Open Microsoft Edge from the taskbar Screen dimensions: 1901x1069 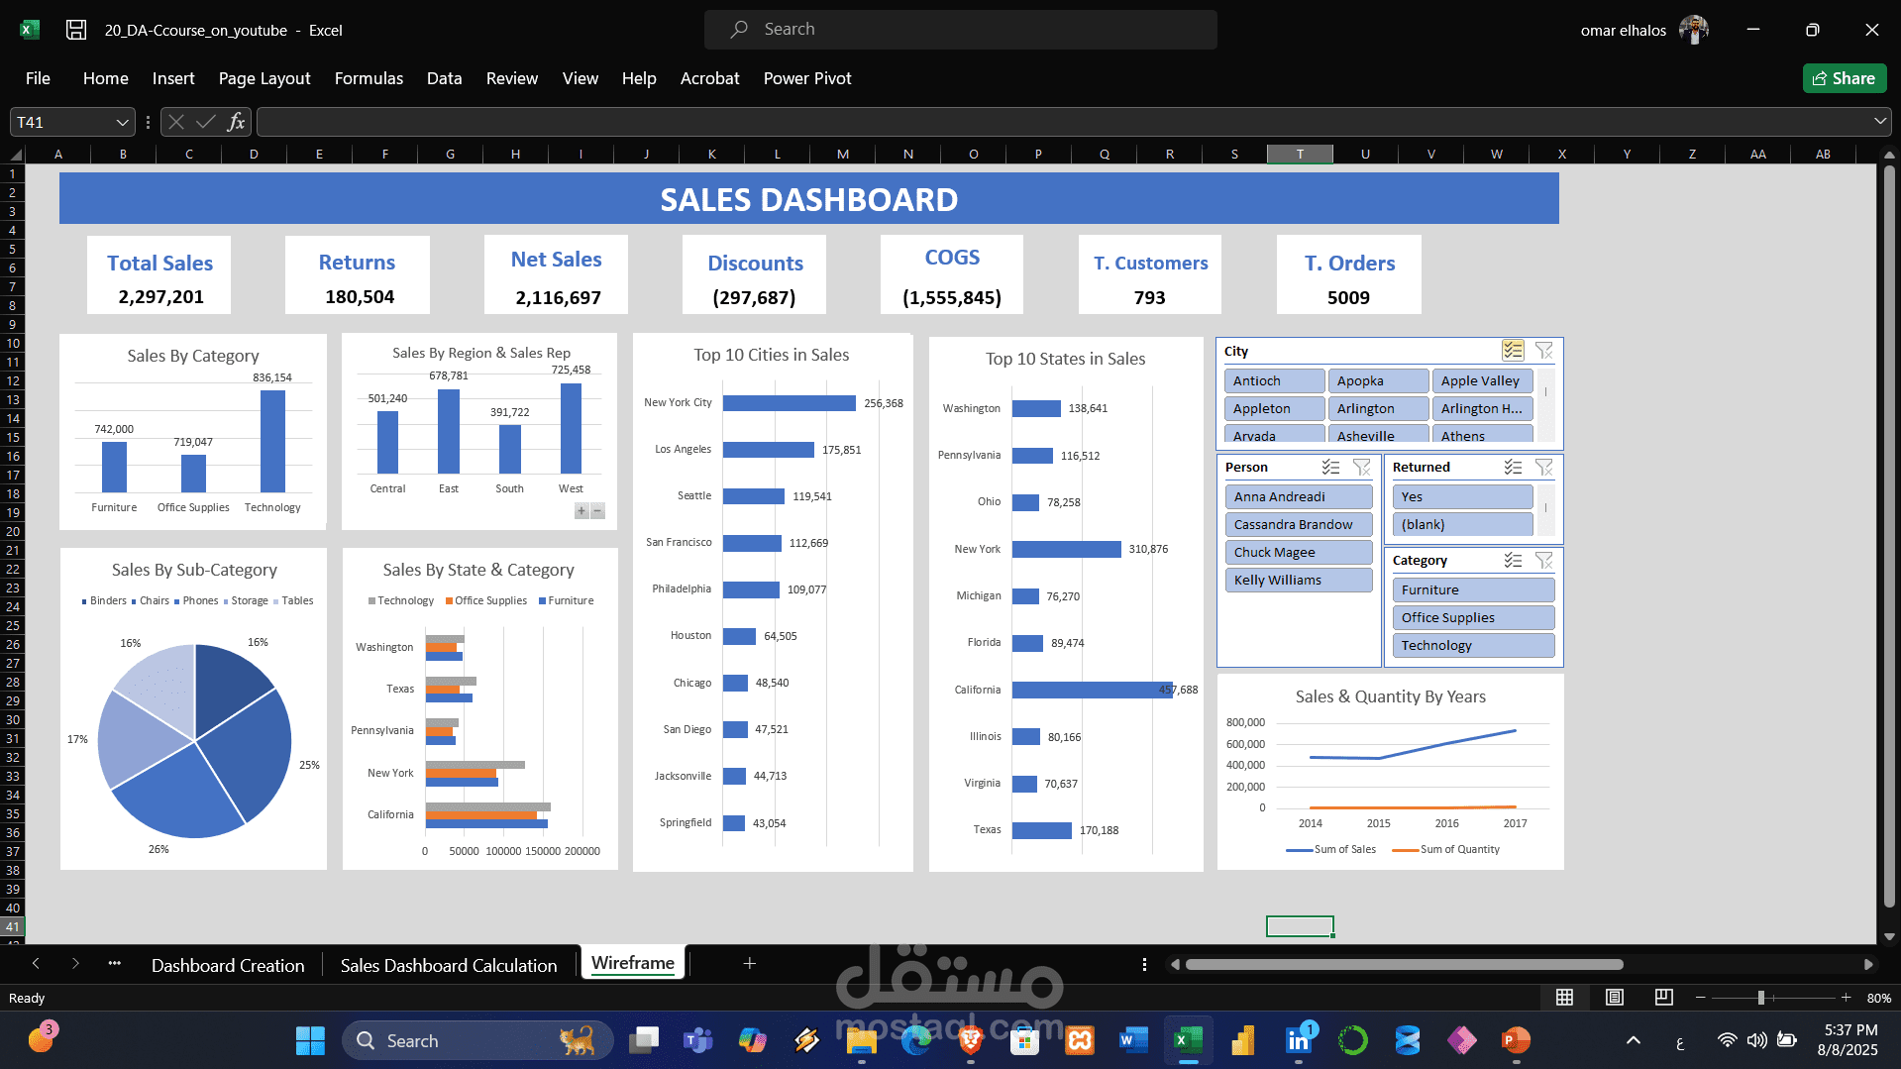tap(916, 1040)
